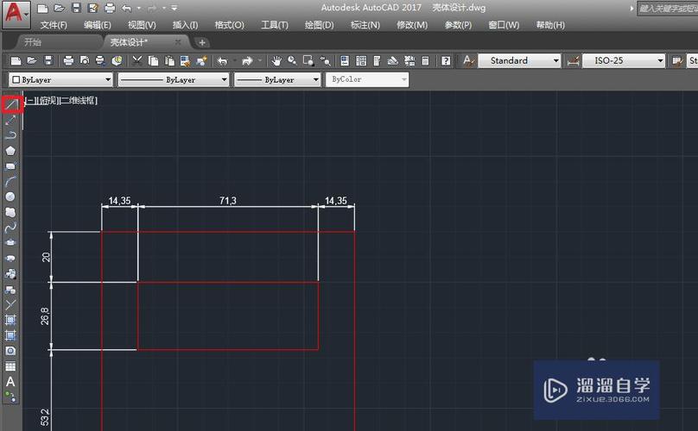Open the Properties palette icon
Viewport: 698px width, 431px height.
[345, 60]
